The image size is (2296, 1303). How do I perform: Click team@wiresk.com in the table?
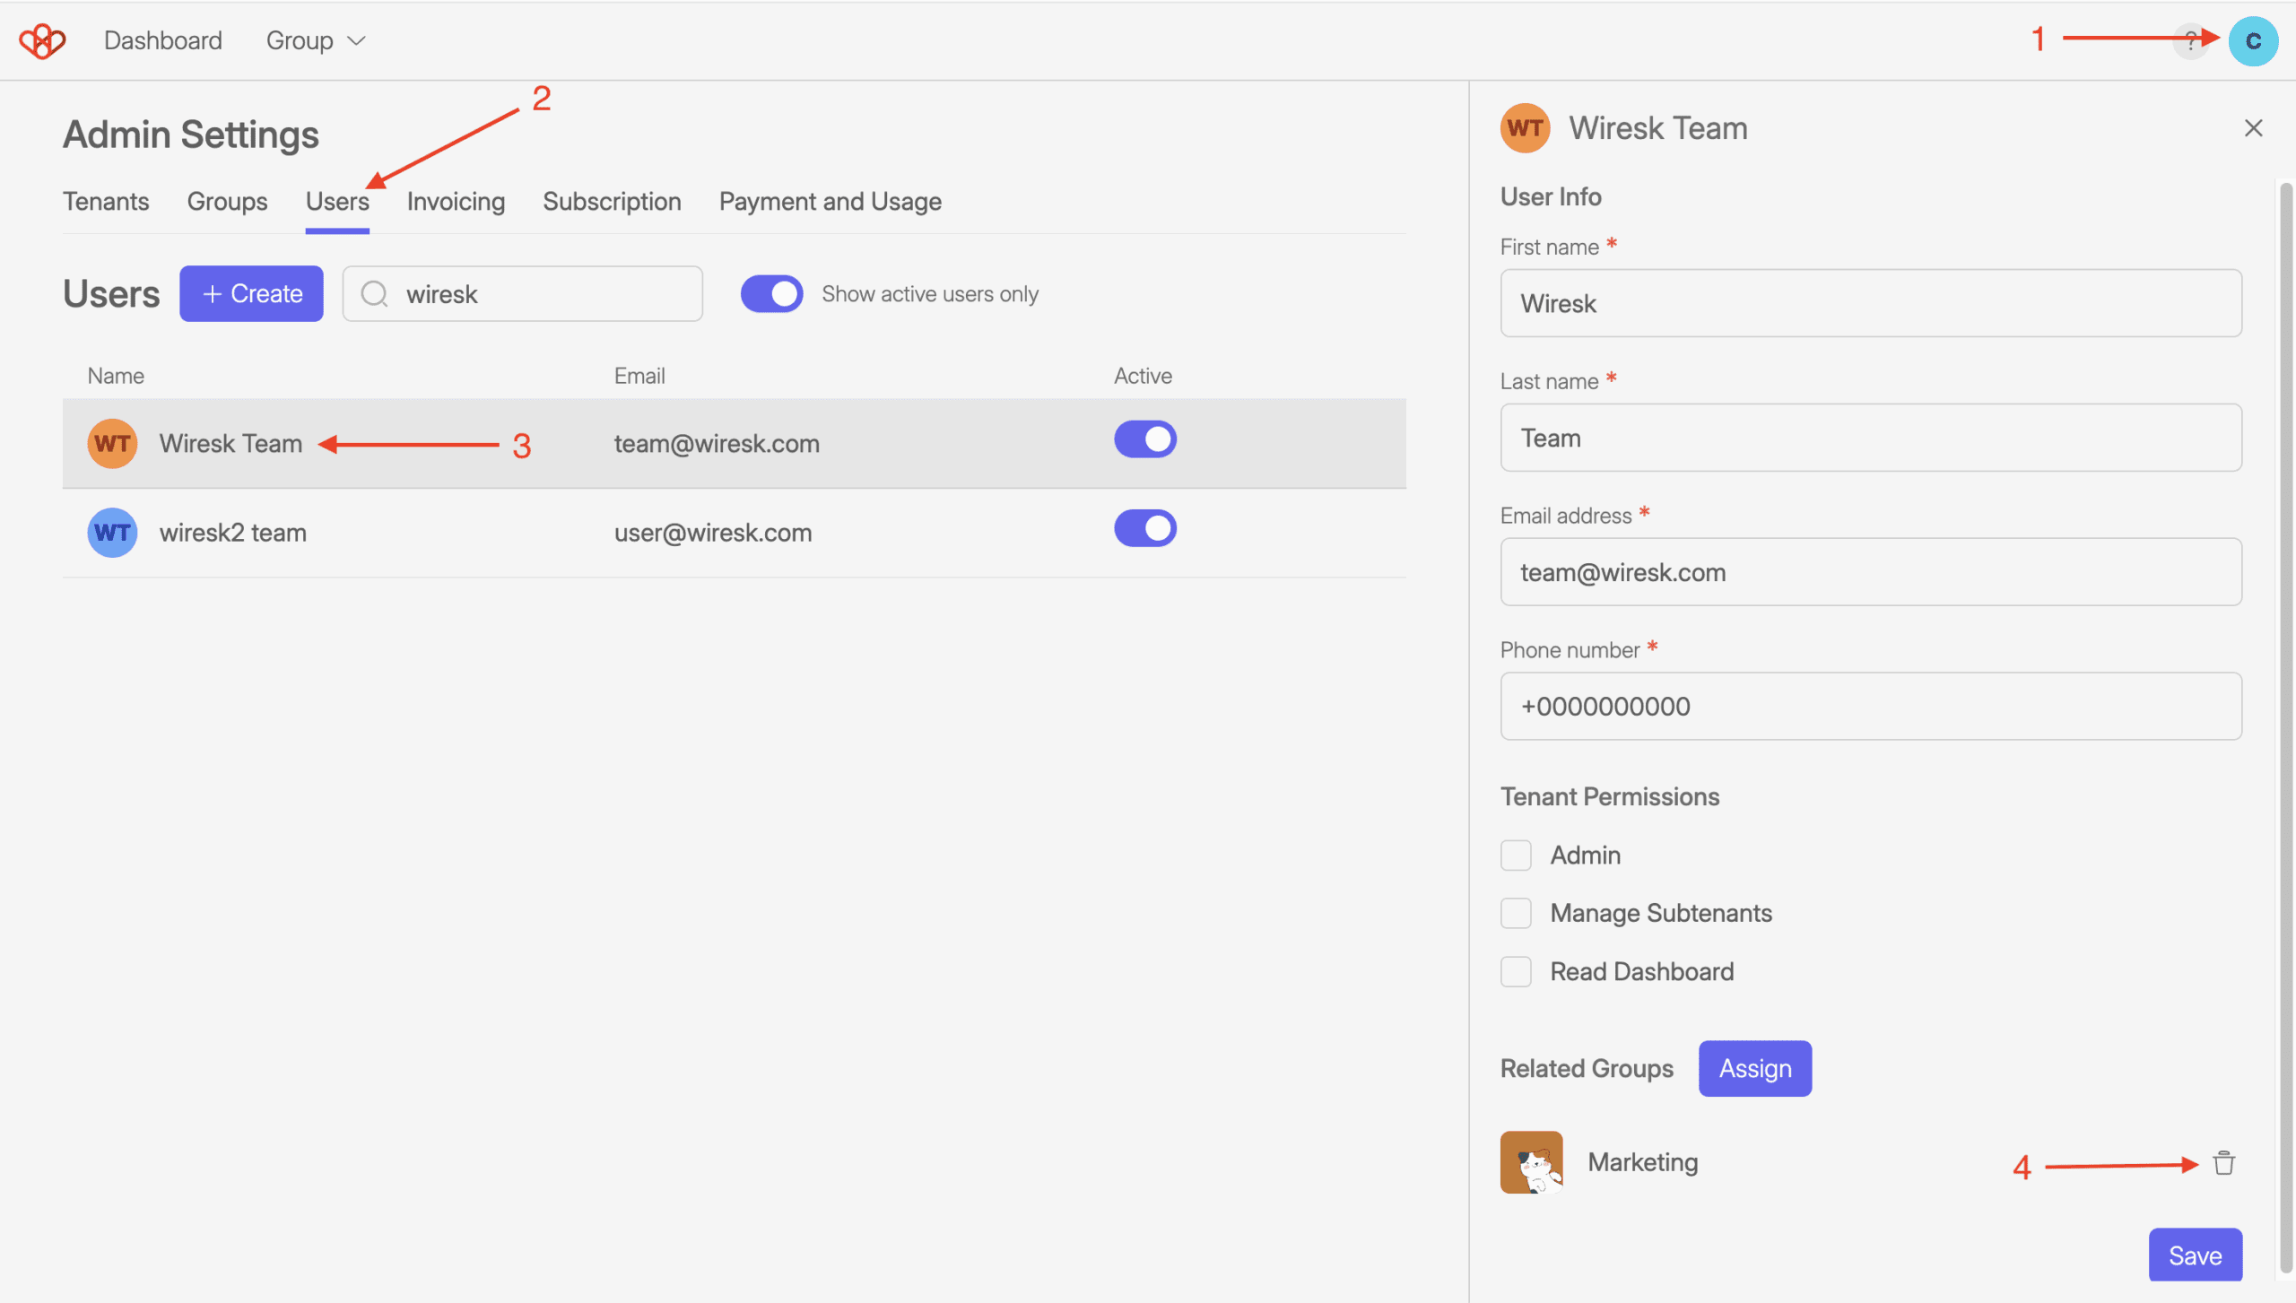[x=717, y=444]
